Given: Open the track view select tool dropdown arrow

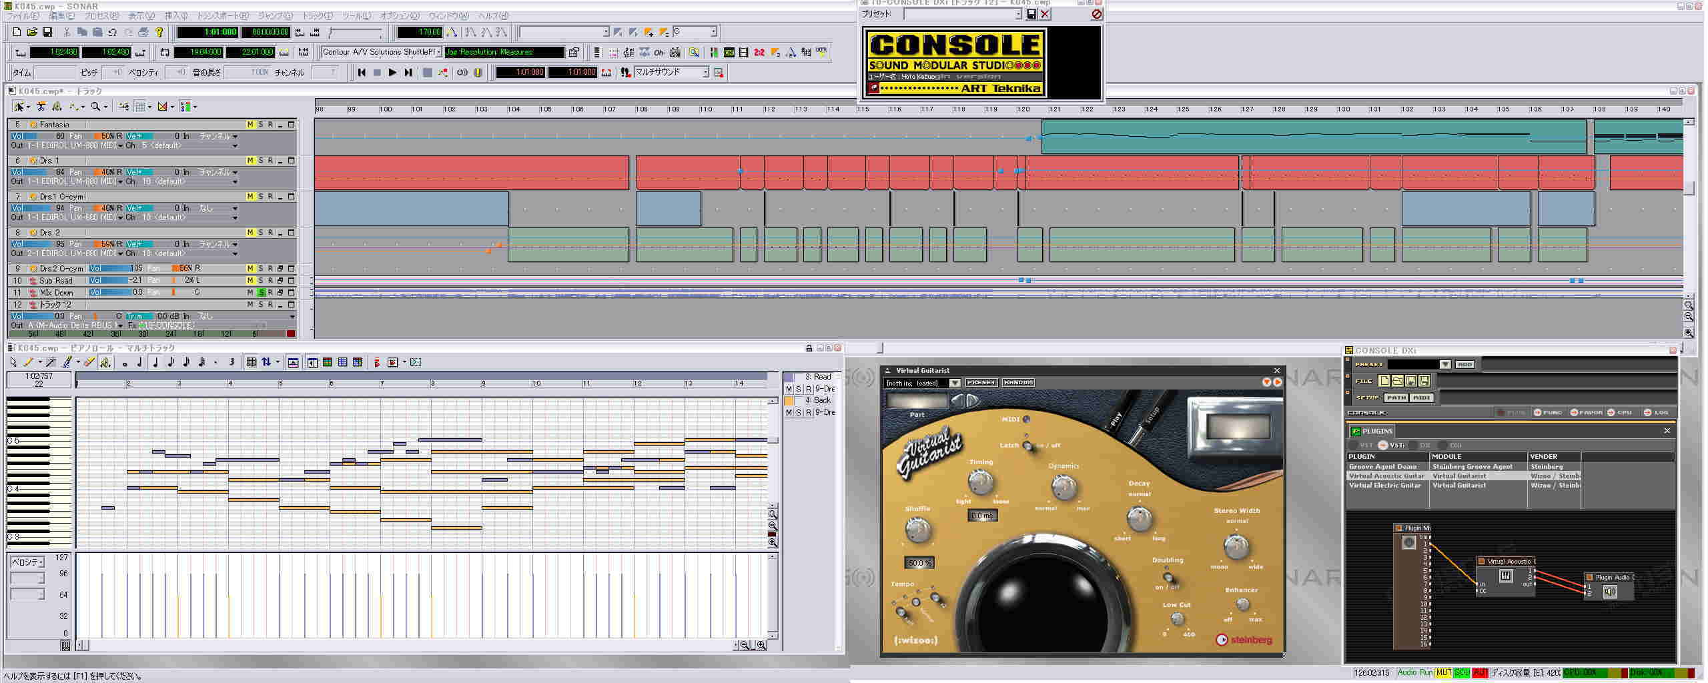Looking at the screenshot, I should [x=28, y=107].
